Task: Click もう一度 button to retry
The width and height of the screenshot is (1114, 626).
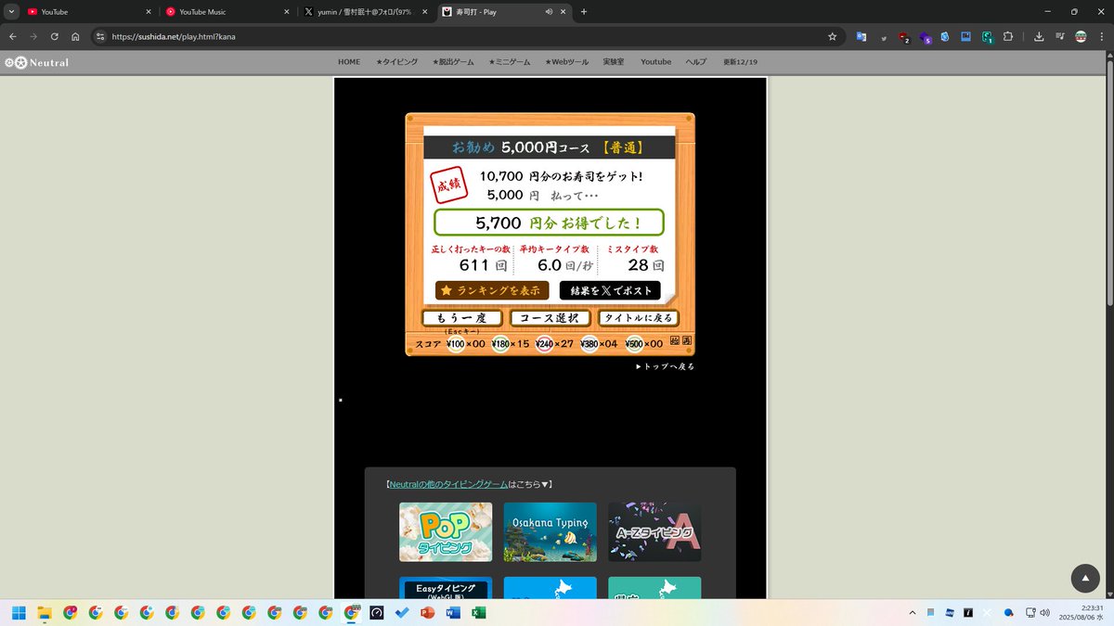Action: 461,318
